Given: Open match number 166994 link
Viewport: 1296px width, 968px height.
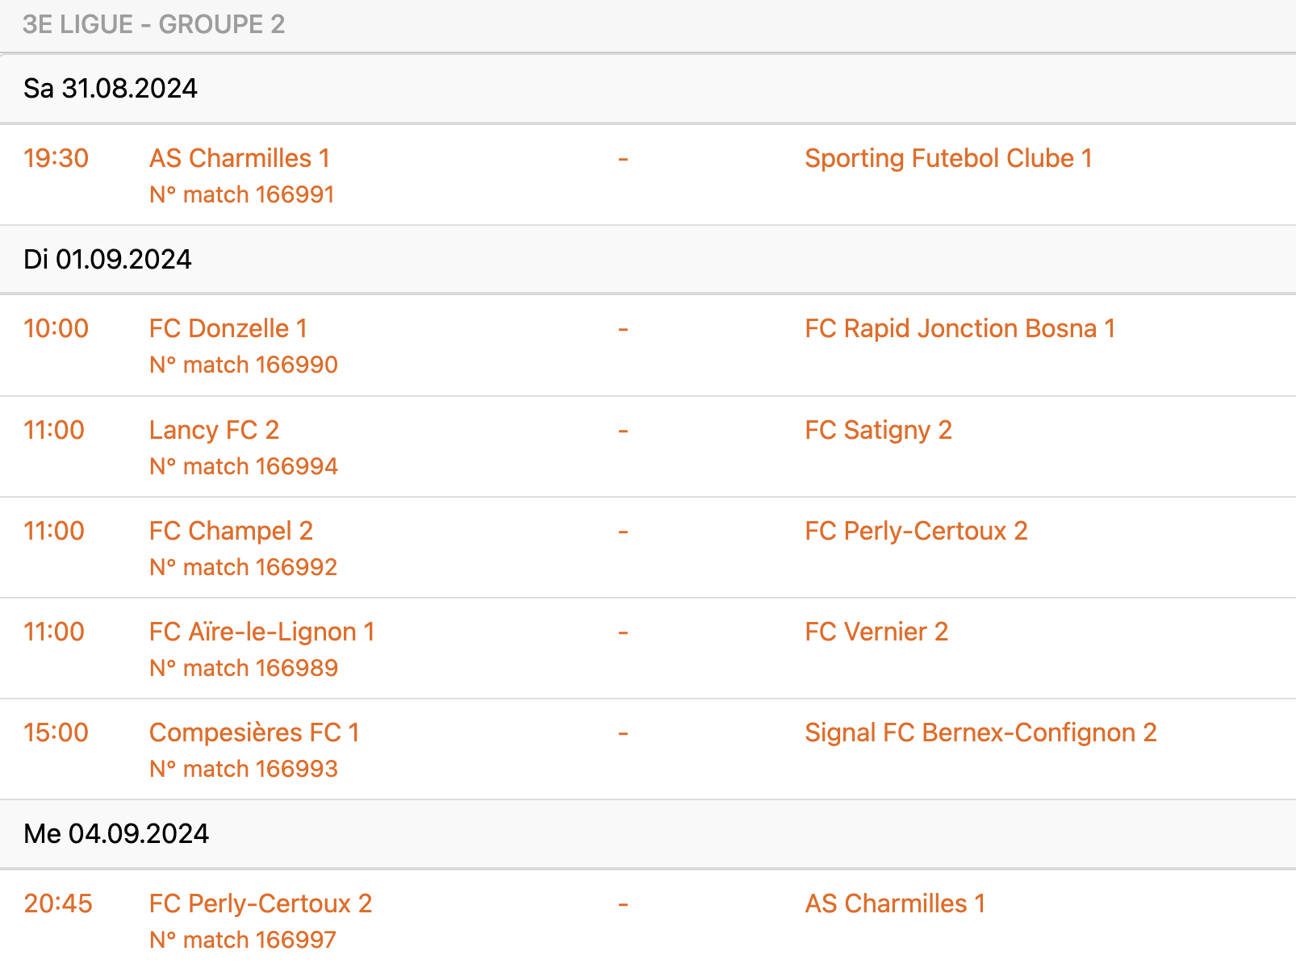Looking at the screenshot, I should pos(244,466).
